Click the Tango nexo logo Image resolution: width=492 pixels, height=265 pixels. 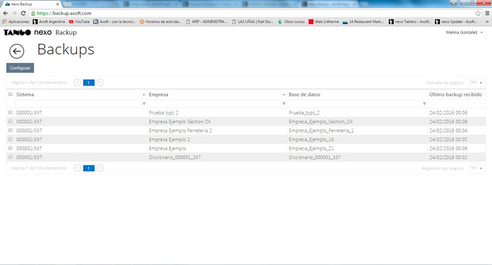pos(28,32)
